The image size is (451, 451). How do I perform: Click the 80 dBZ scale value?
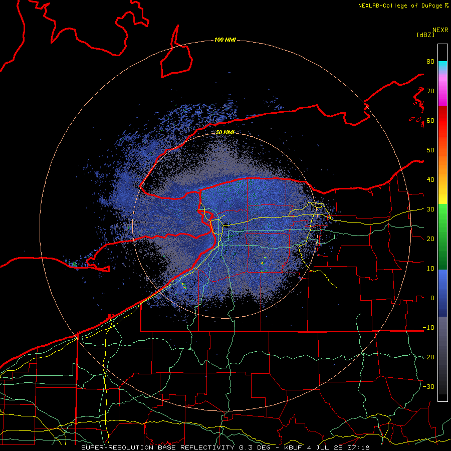pyautogui.click(x=430, y=62)
